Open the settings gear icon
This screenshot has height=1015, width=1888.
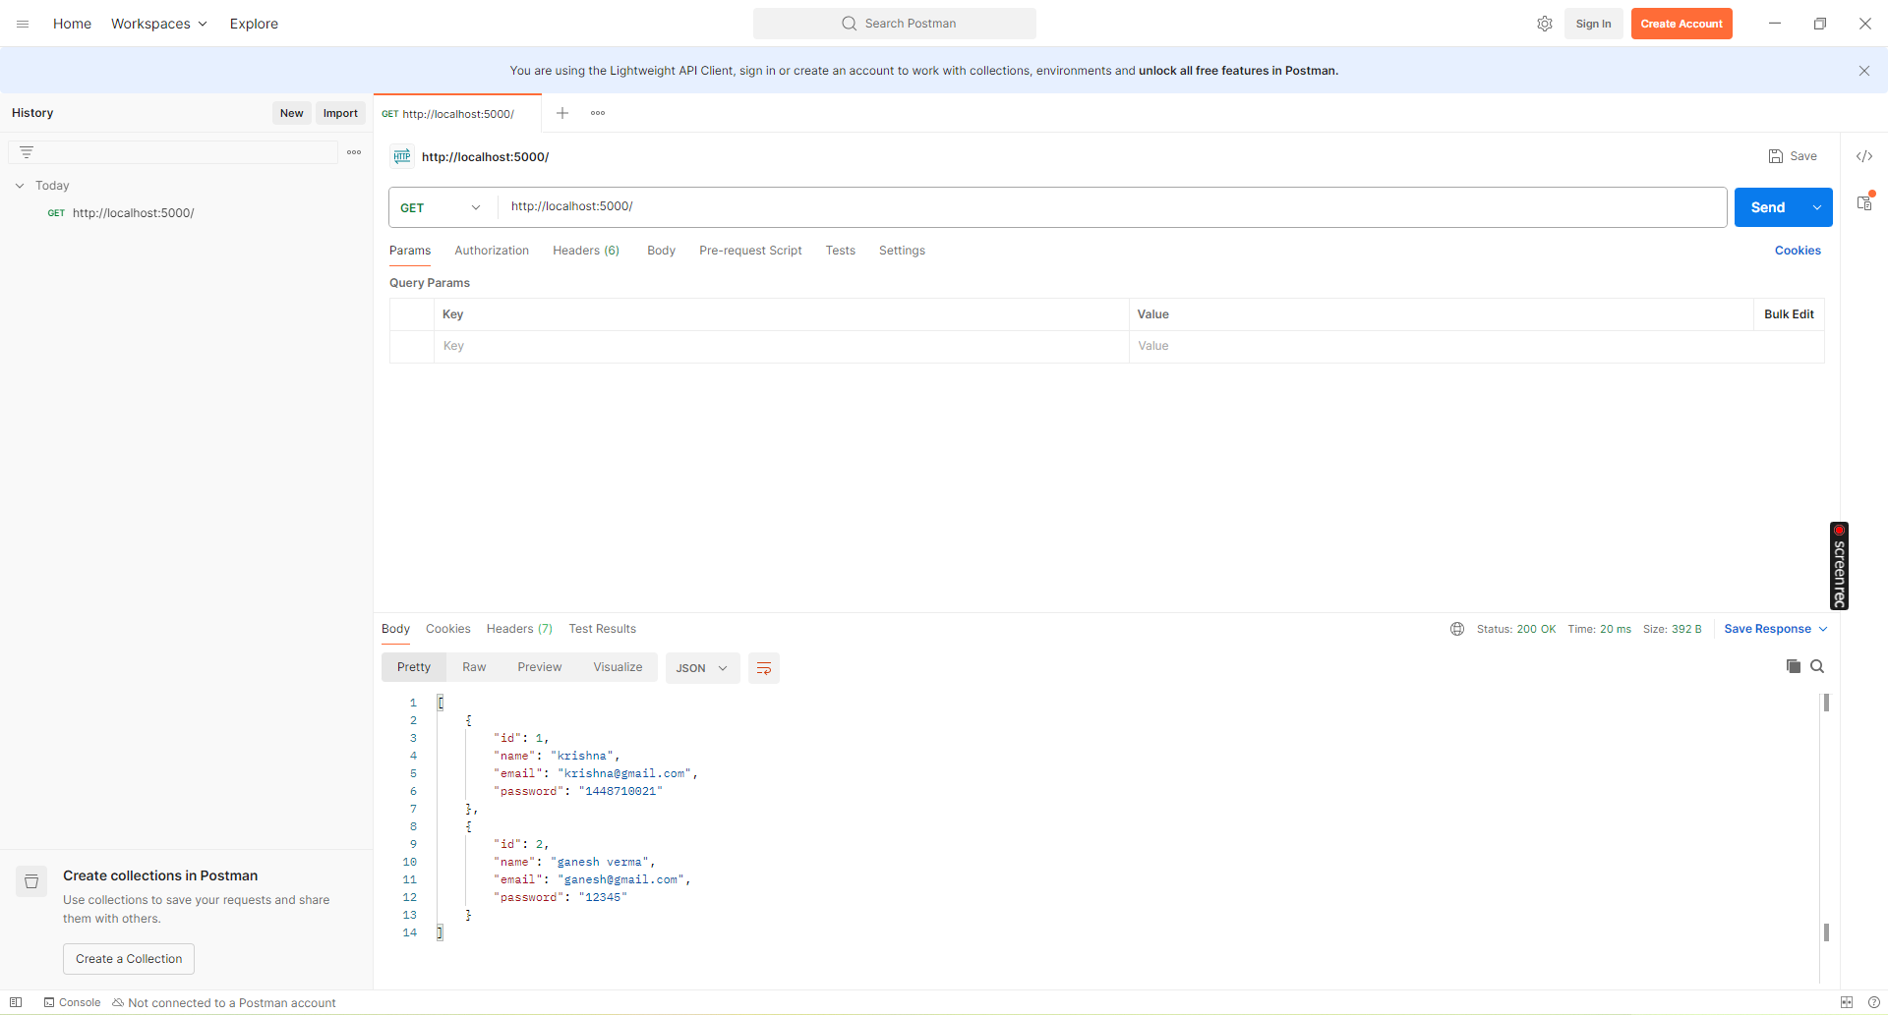tap(1545, 24)
